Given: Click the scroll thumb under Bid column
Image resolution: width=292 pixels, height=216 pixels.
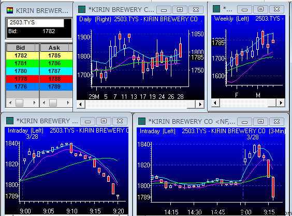Looking at the screenshot, I should click(x=19, y=103).
